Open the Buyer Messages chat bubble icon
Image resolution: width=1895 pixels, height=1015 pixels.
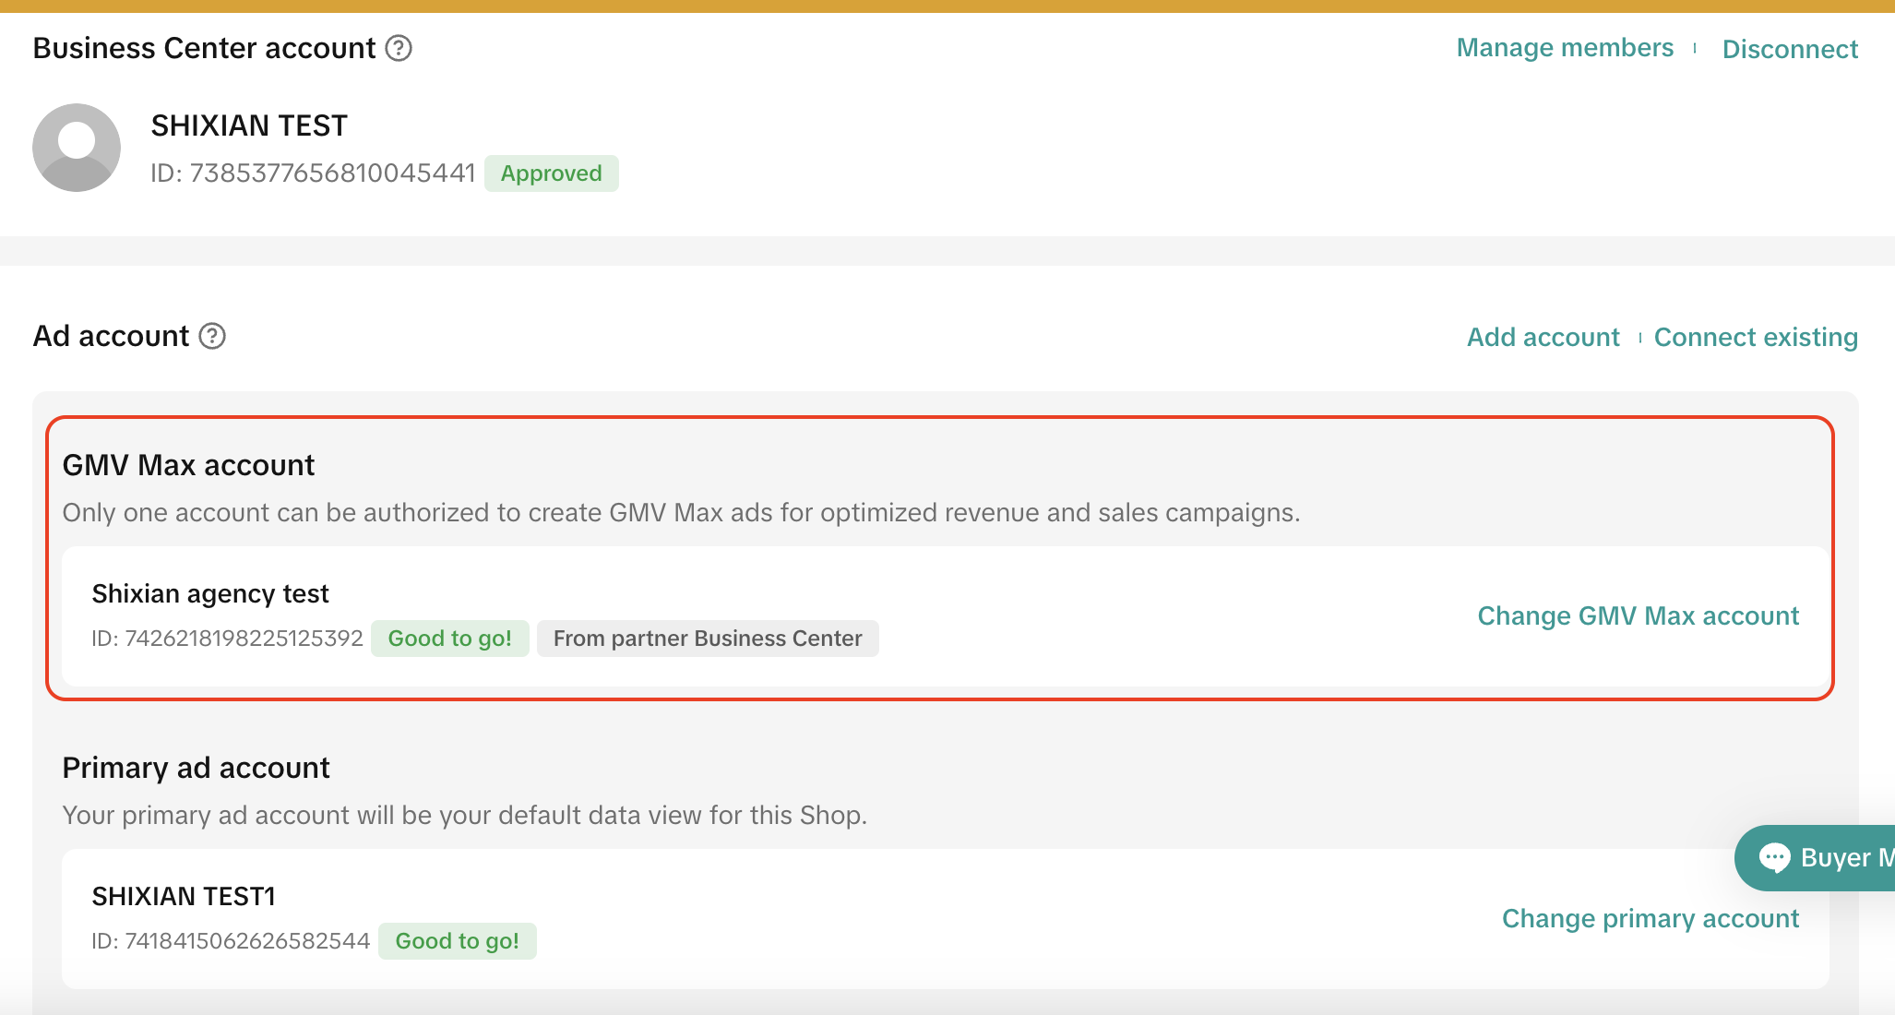1774,858
